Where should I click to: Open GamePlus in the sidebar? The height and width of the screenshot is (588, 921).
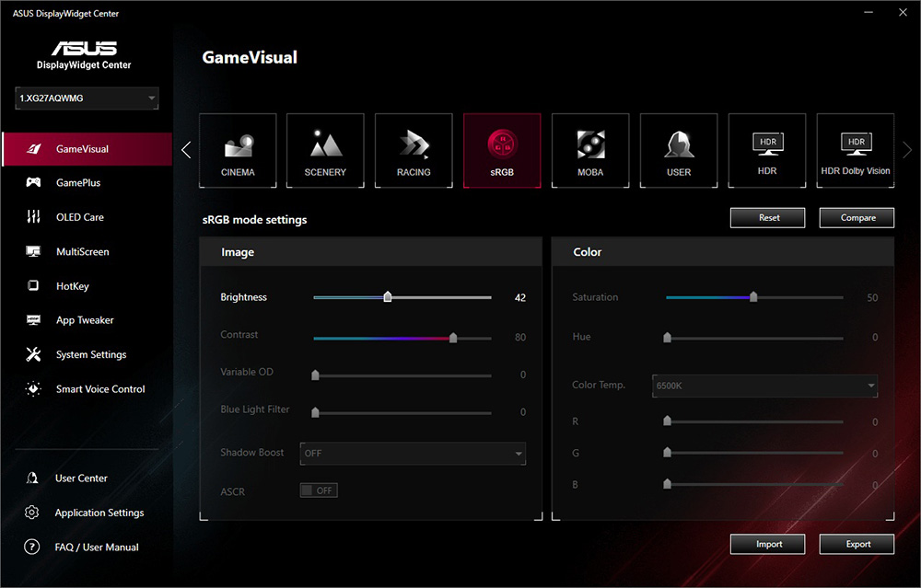click(78, 183)
